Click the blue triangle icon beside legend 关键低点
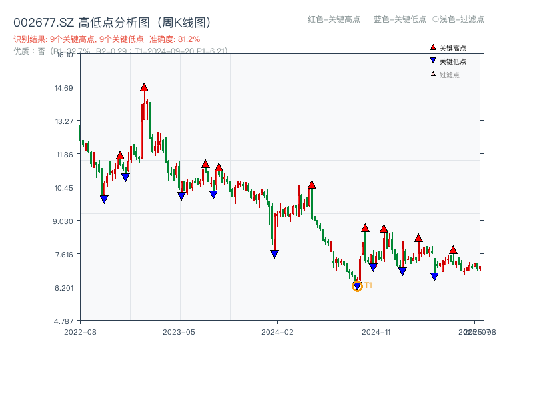Viewport: 533px width, 400px height. point(433,61)
